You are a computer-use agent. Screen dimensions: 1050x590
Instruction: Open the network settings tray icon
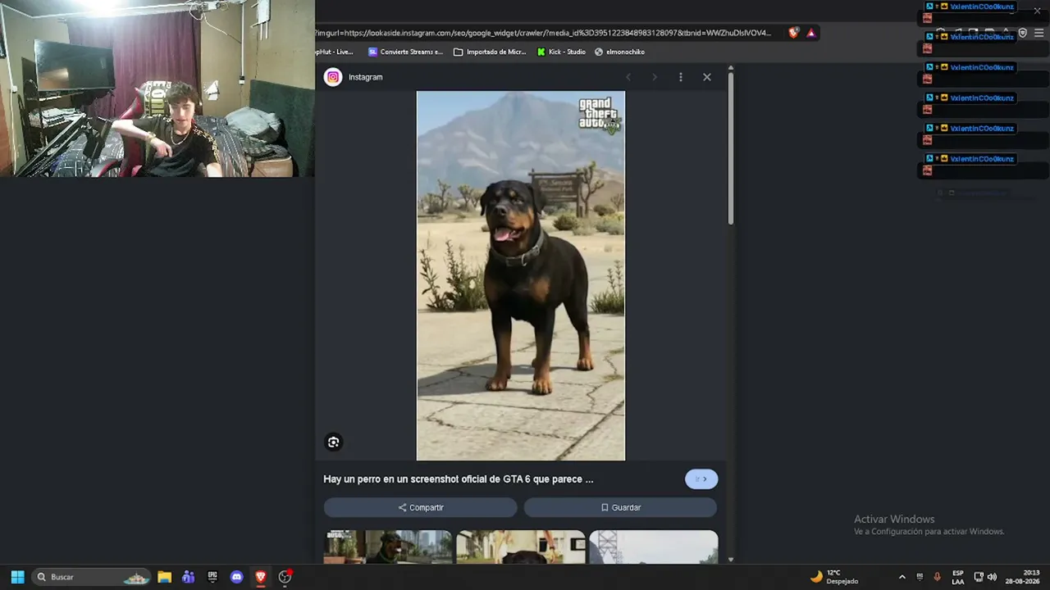click(x=979, y=577)
